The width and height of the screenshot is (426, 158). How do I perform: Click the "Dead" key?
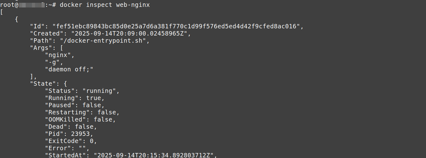coord(56,127)
